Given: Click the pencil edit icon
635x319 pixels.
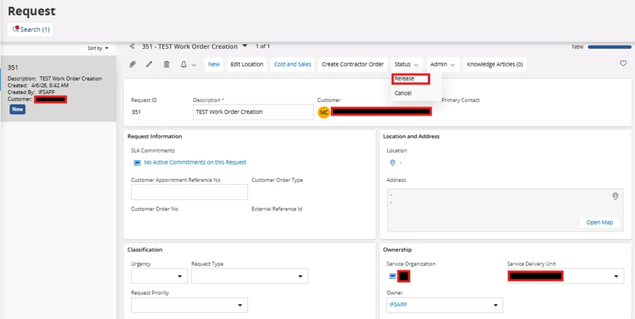Looking at the screenshot, I should [149, 64].
